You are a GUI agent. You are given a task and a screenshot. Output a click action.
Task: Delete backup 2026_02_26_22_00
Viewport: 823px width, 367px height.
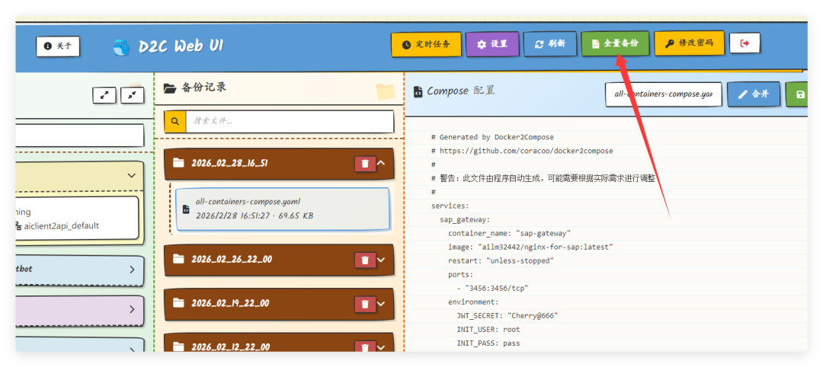click(x=365, y=260)
